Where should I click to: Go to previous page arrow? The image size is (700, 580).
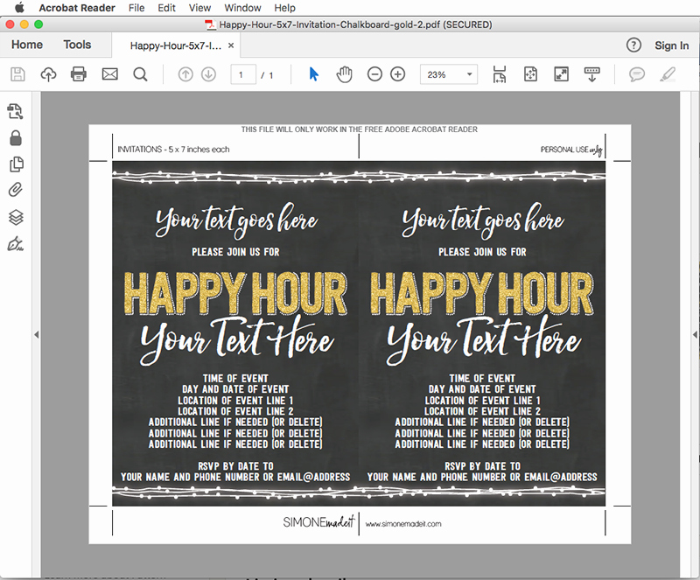[x=185, y=74]
